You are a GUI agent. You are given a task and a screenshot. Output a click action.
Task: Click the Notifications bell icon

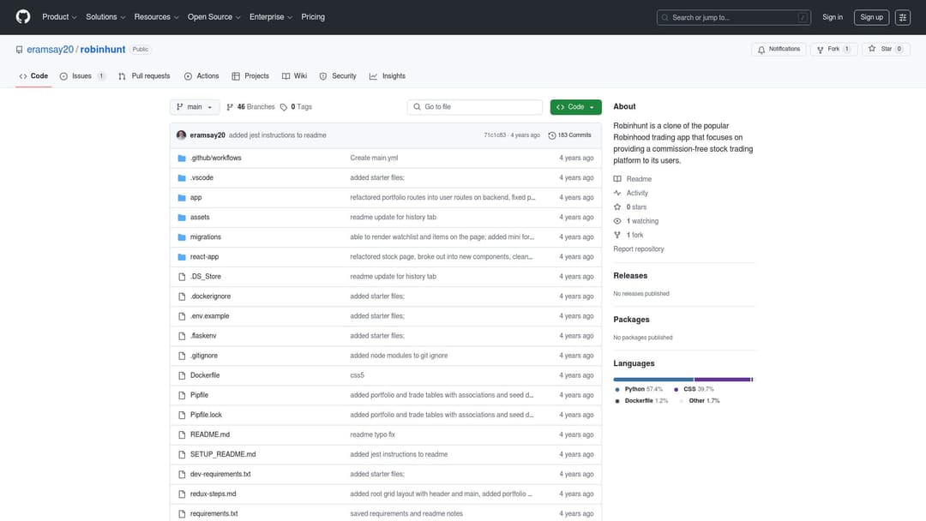pyautogui.click(x=761, y=50)
